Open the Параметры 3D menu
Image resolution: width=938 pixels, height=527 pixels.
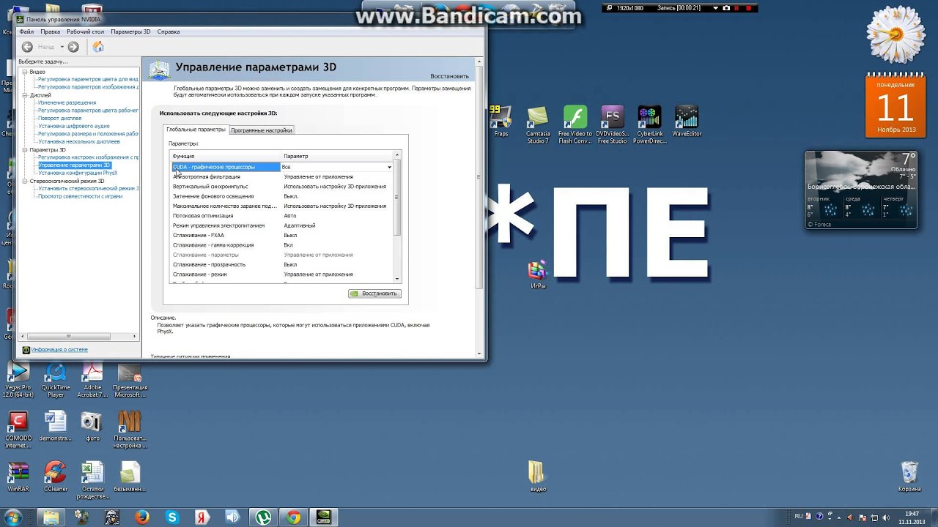coord(130,31)
